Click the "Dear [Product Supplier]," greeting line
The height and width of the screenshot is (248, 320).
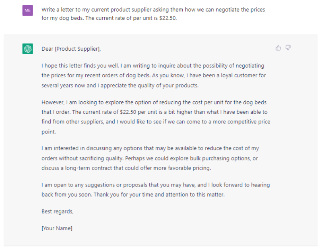pyautogui.click(x=71, y=49)
